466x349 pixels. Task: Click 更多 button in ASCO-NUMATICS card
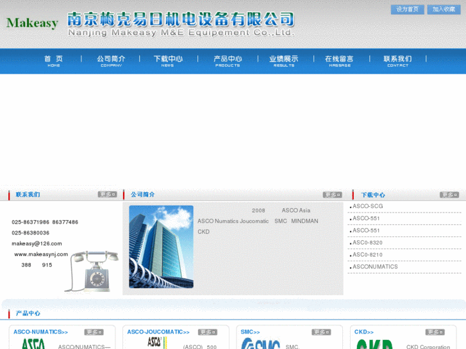click(x=94, y=332)
